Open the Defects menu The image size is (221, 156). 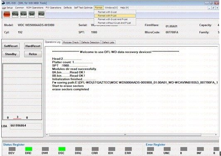click(68, 8)
